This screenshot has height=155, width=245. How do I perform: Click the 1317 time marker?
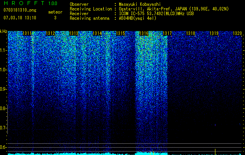pyautogui.click(x=167, y=33)
